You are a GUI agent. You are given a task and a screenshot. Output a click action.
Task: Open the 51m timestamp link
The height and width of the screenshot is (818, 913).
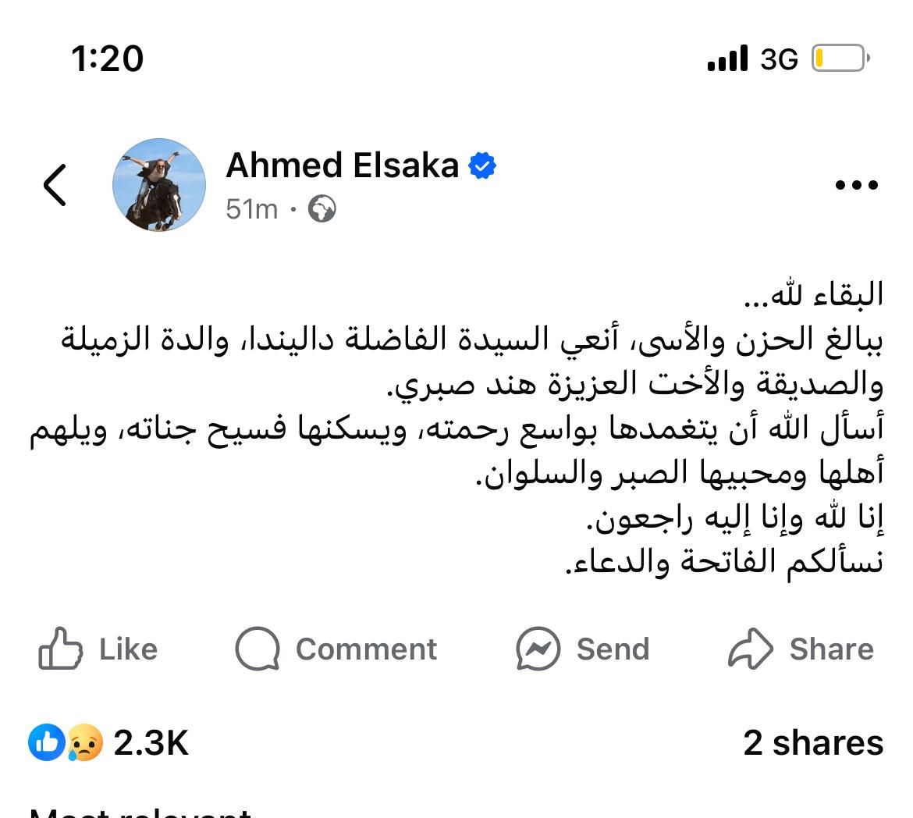[250, 210]
